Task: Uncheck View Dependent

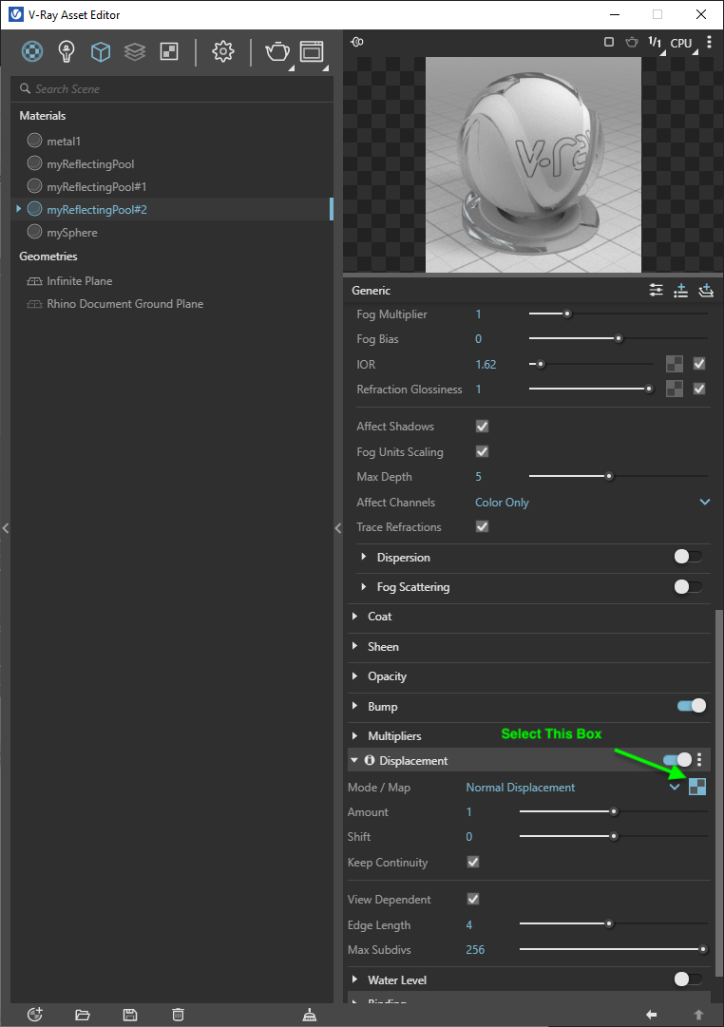Action: (x=473, y=899)
